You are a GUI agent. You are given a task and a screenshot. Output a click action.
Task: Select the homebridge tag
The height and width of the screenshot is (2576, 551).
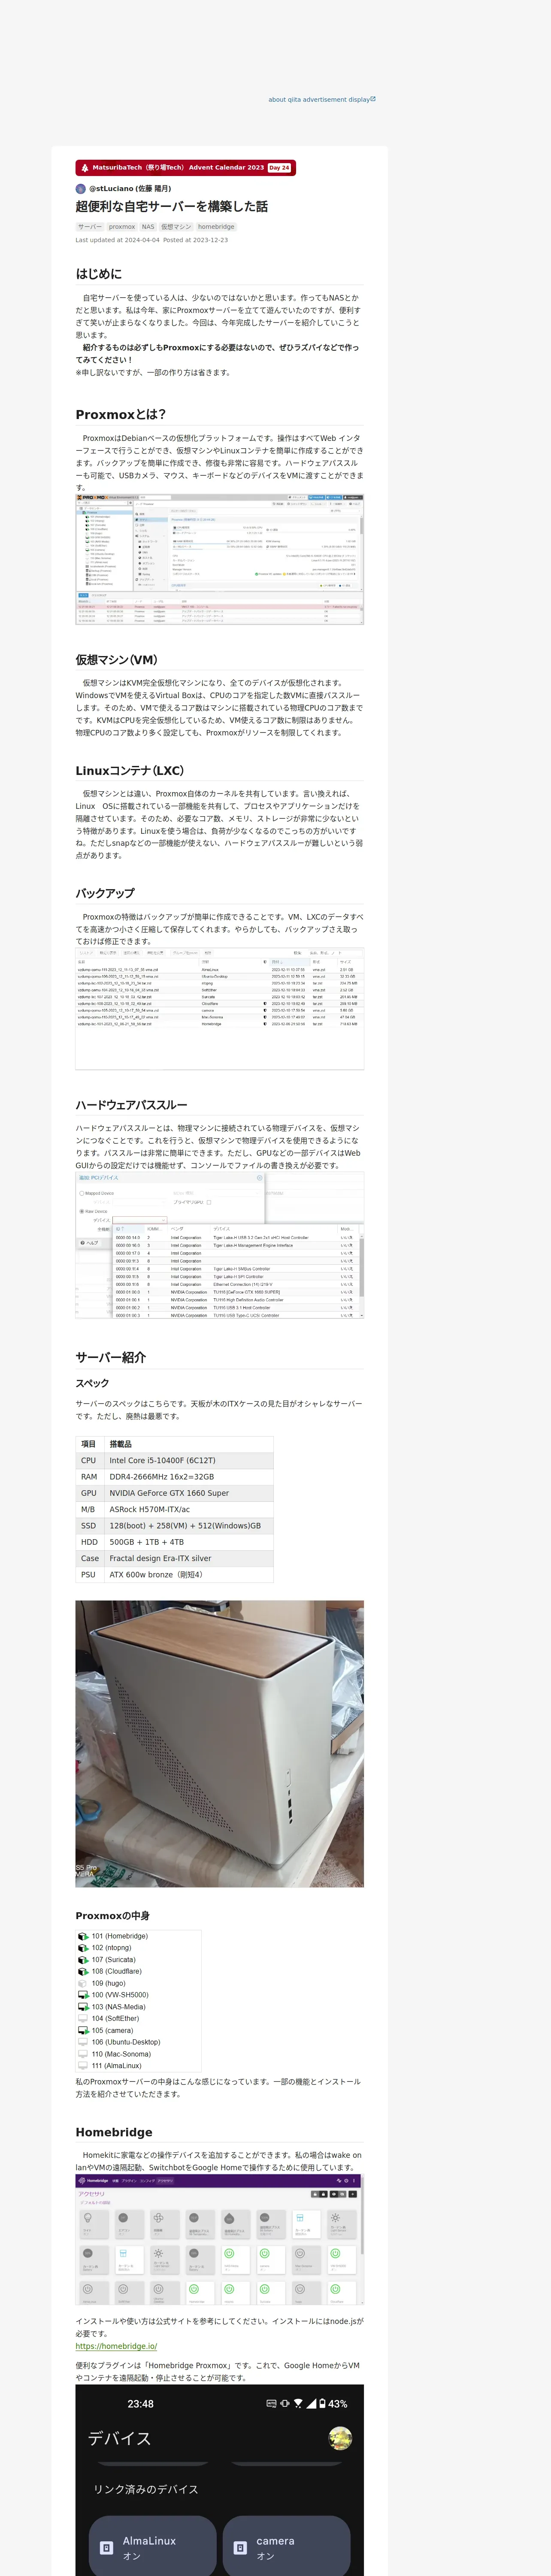click(x=216, y=227)
